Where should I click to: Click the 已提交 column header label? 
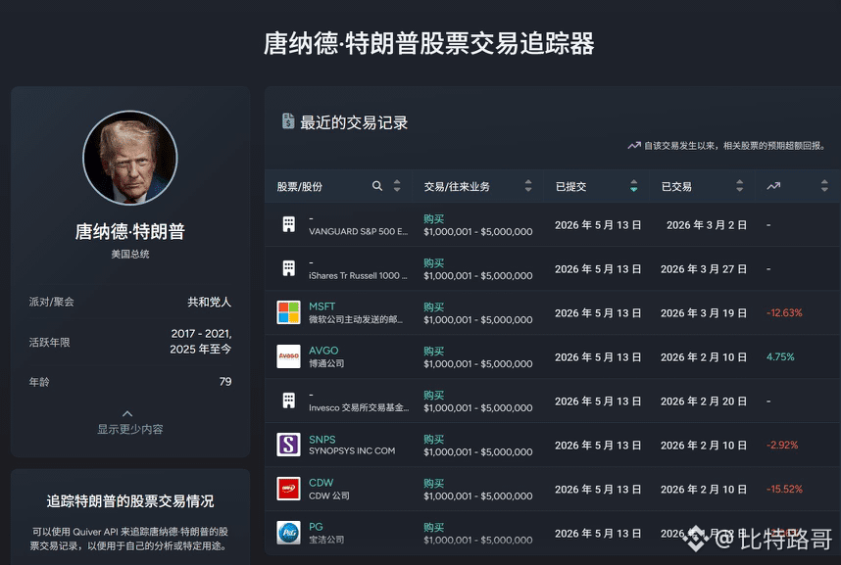point(570,187)
